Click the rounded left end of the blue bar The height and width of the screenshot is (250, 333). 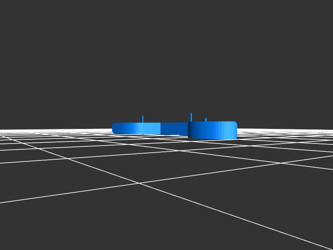[x=114, y=128]
